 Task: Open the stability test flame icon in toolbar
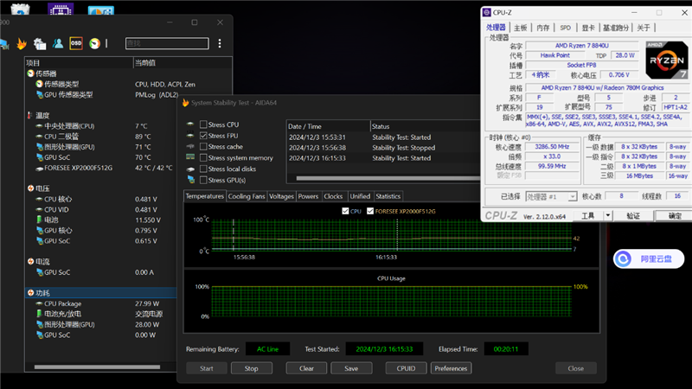click(21, 44)
